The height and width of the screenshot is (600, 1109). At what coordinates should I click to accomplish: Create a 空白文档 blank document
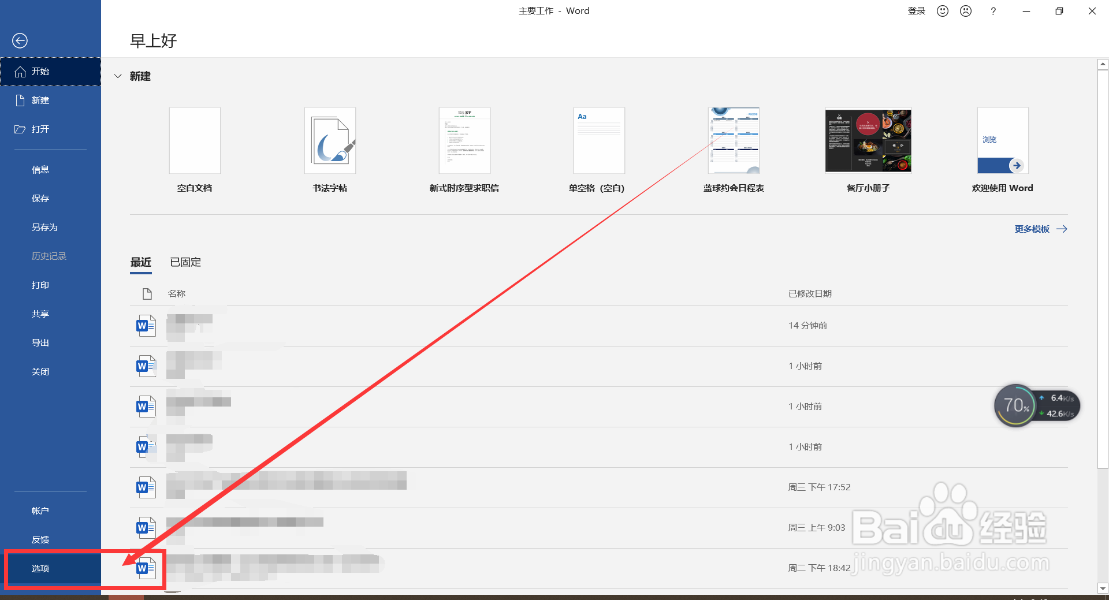click(195, 150)
